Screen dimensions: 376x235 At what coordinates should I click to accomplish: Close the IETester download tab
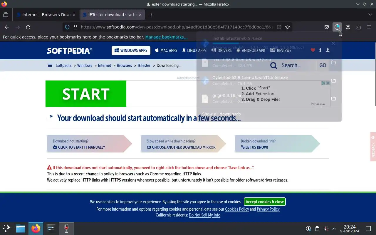coord(140,15)
